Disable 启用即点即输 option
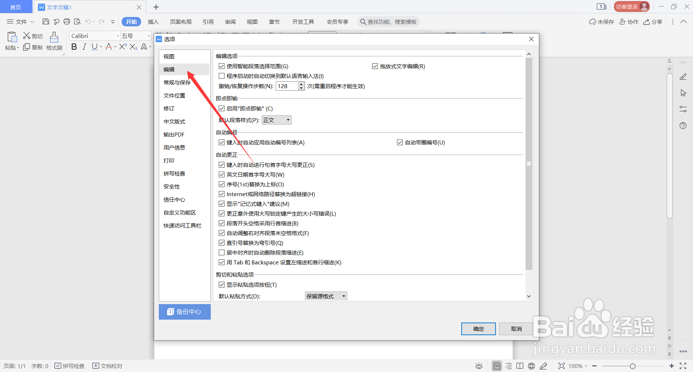This screenshot has height=372, width=693. coord(222,108)
